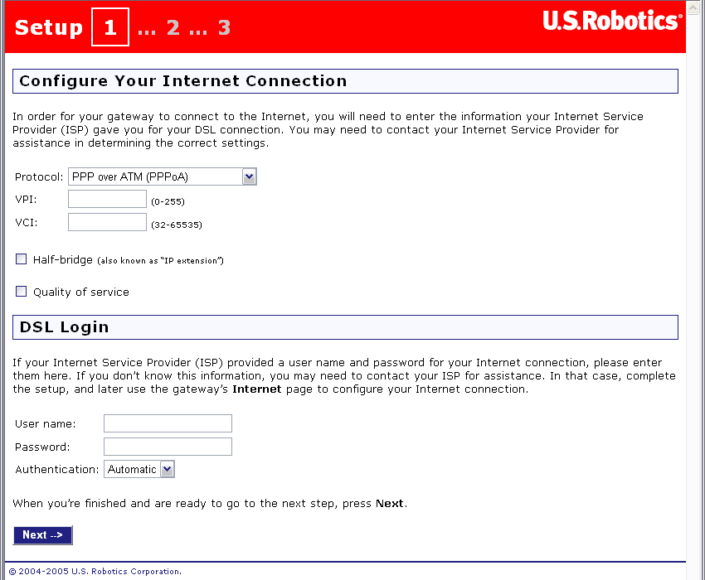The image size is (705, 580).
Task: Click the 'Protocol:' label
Action: tap(39, 177)
